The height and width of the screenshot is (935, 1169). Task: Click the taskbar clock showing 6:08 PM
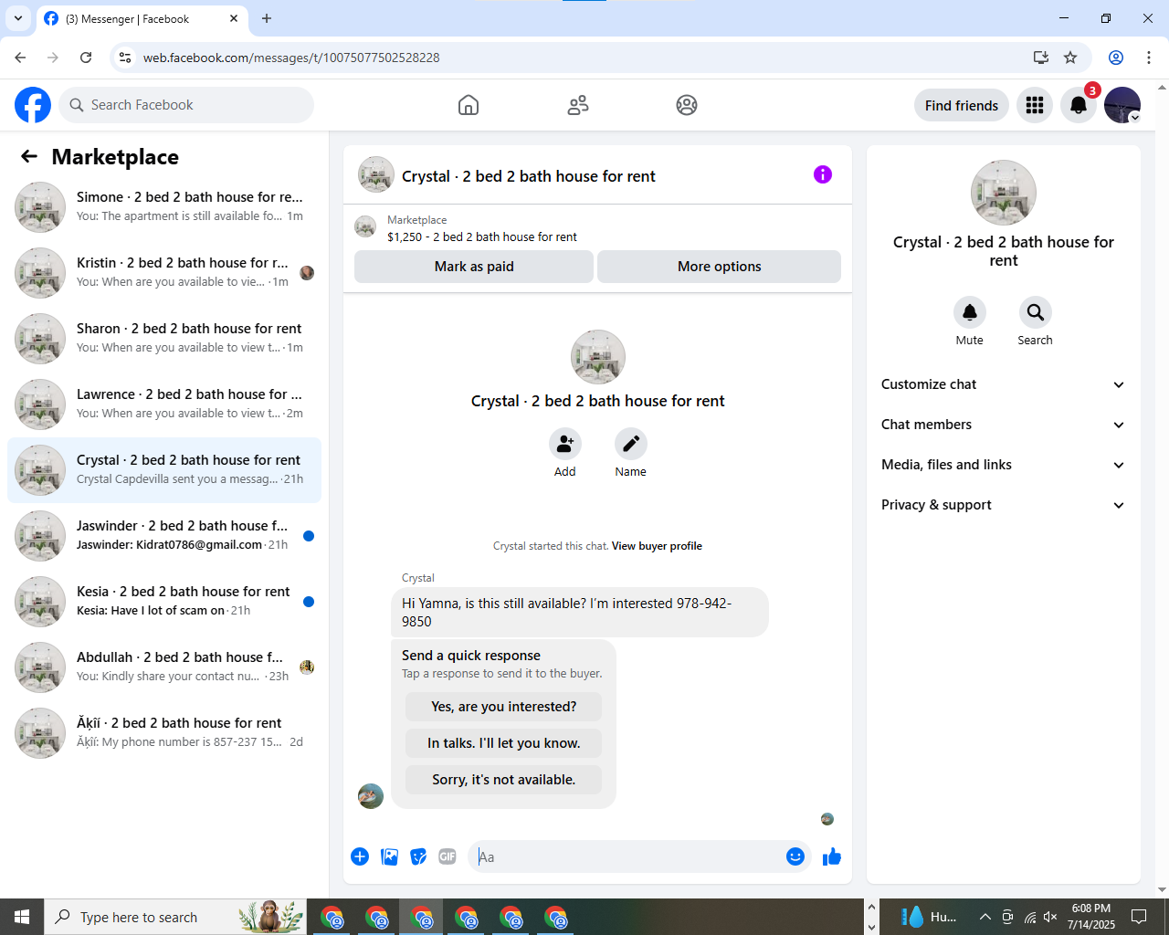[x=1091, y=917]
